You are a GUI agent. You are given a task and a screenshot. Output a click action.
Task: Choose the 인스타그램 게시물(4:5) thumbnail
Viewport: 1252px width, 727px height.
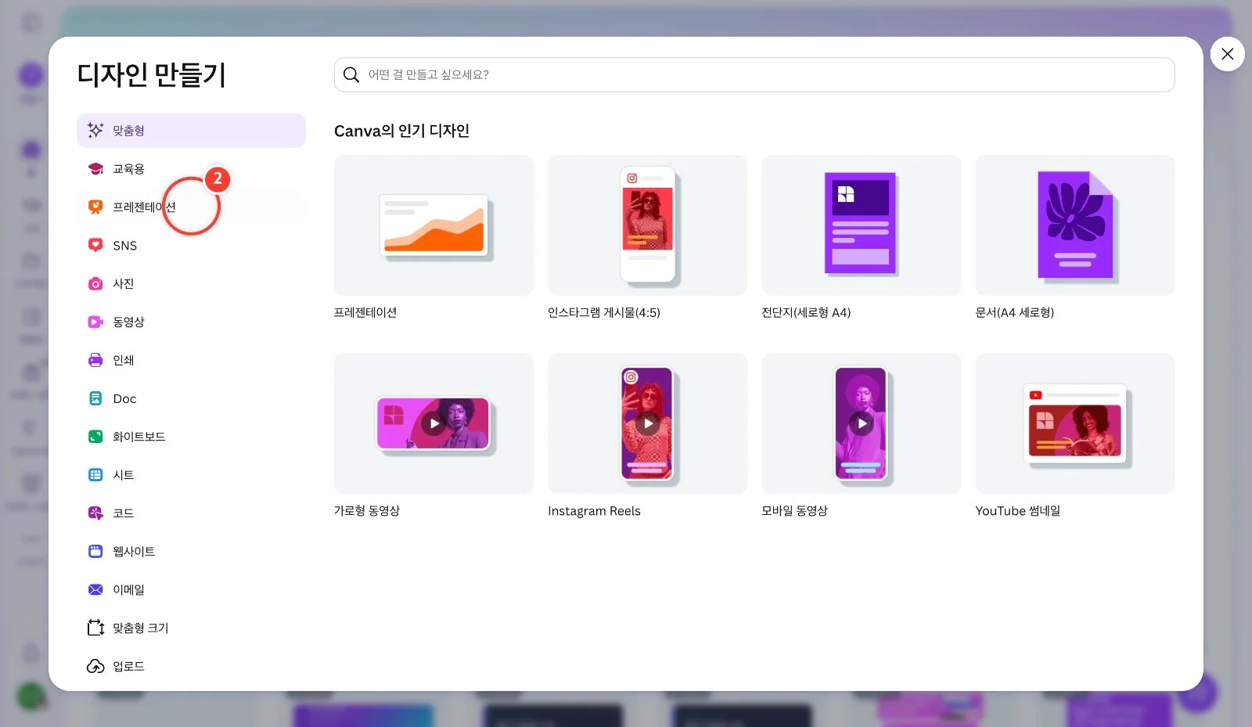point(647,225)
